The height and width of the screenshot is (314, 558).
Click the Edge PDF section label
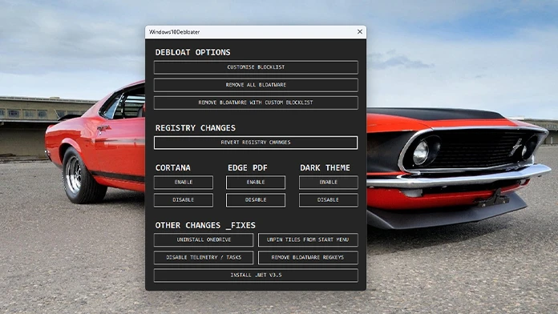click(247, 167)
